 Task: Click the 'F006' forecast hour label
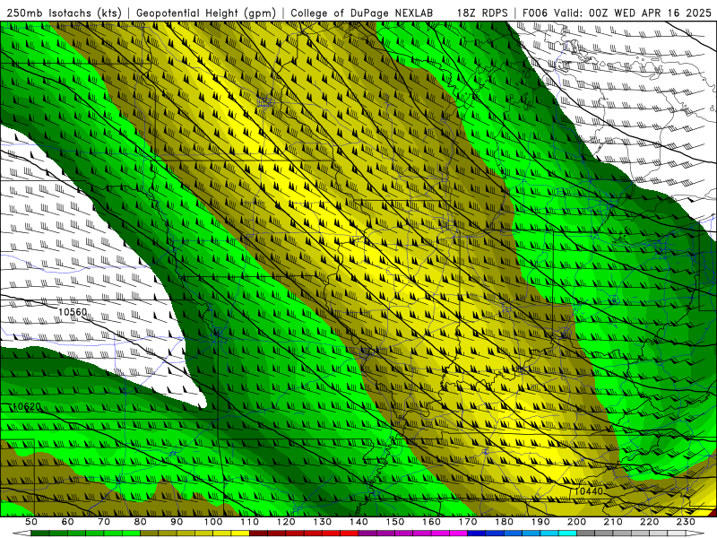coord(535,13)
